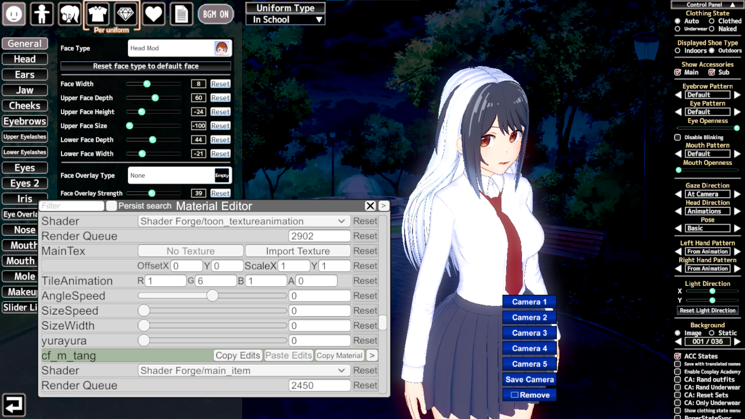
Task: Enable Disable Blinking checkbox
Action: tap(677, 137)
